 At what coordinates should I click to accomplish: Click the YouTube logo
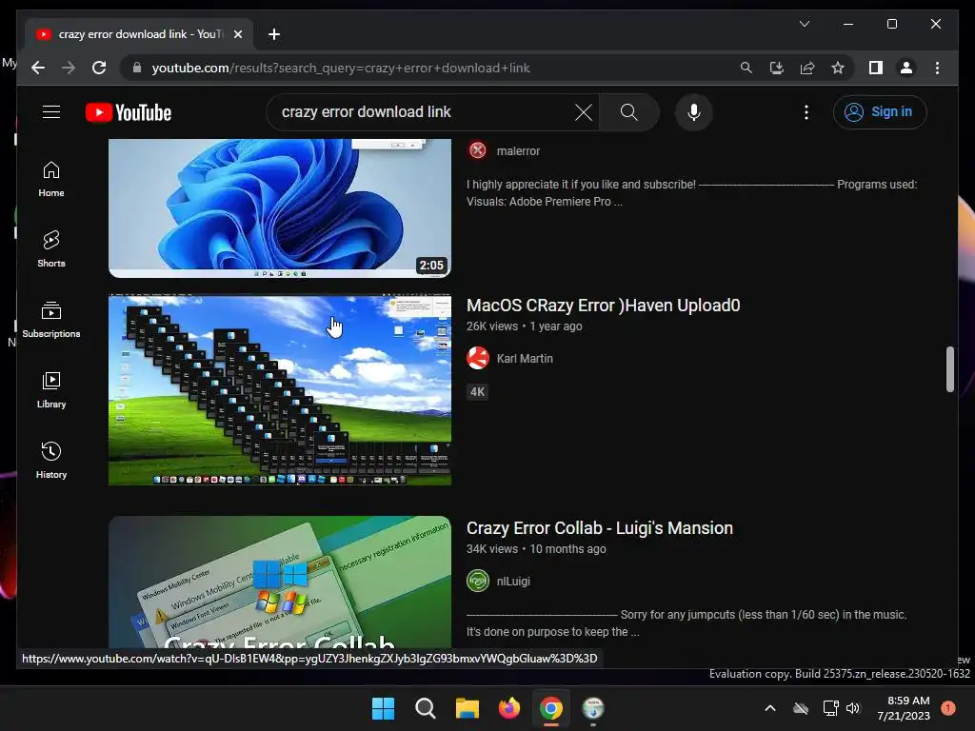(129, 112)
